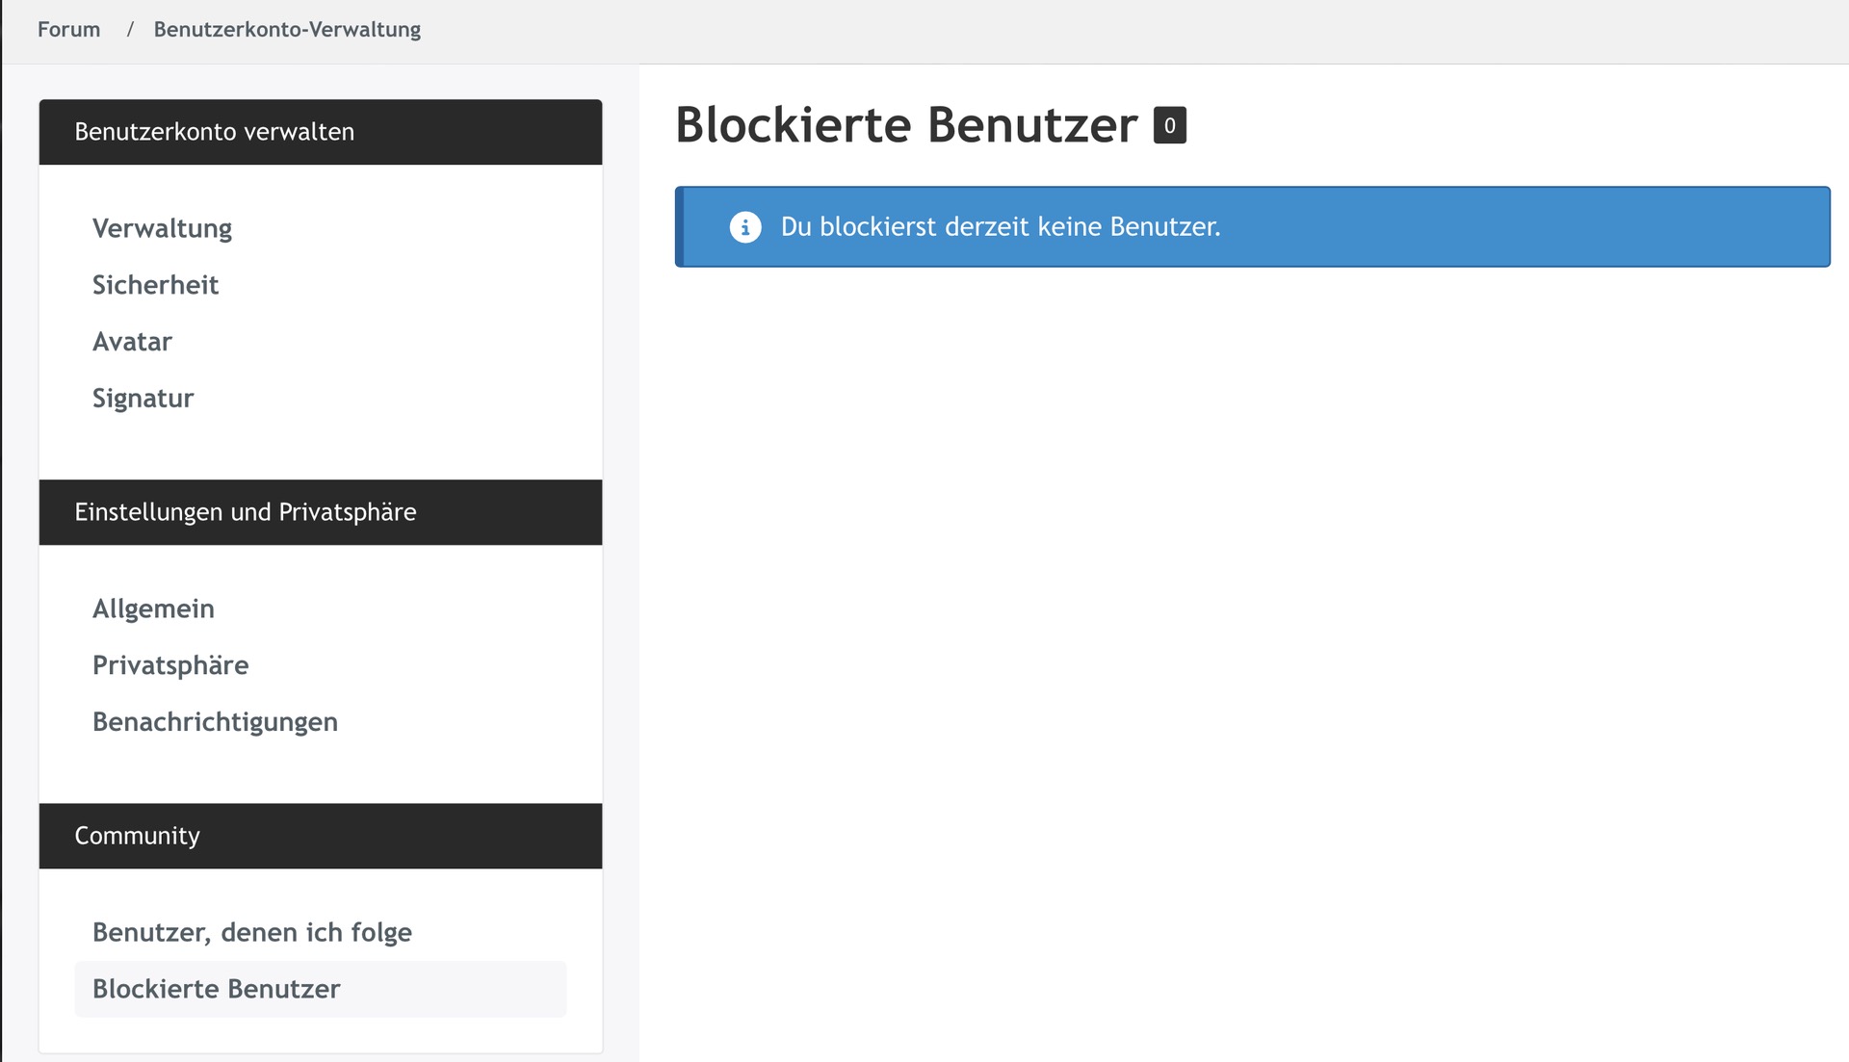Screen dimensions: 1849x1062
Task: Go to Benutzerkonto-Verwaltung breadcrumb
Action: click(287, 30)
